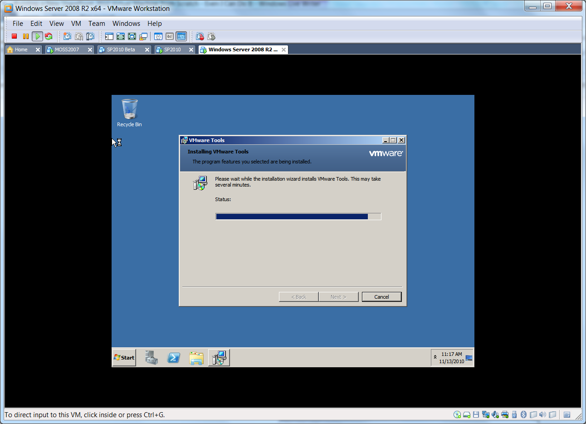Open the Team menu
Image resolution: width=586 pixels, height=424 pixels.
click(97, 24)
